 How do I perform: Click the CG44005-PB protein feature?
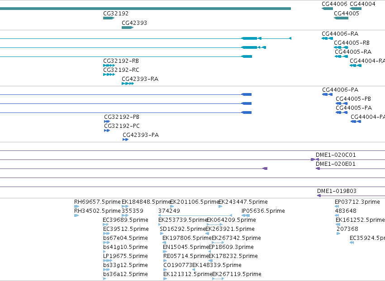342,103
